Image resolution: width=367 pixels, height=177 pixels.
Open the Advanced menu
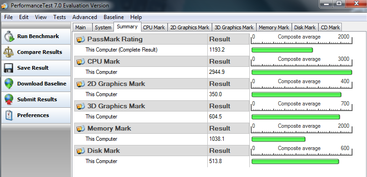[x=85, y=17]
